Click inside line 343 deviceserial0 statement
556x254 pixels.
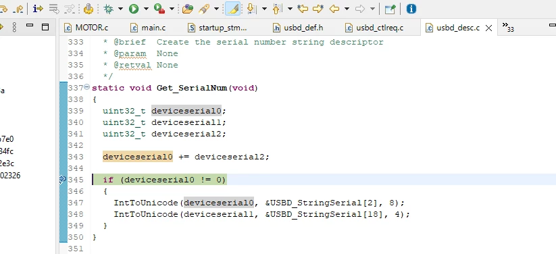[186, 157]
